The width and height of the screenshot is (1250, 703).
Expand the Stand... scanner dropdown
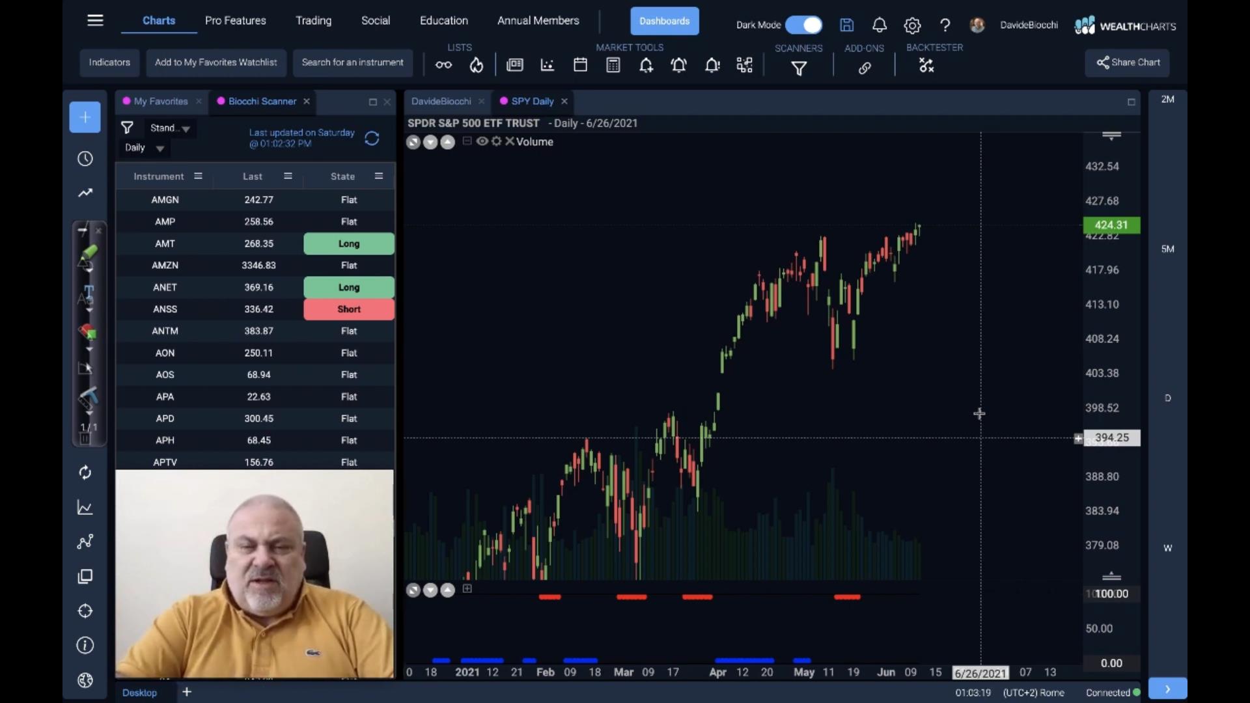tap(170, 128)
